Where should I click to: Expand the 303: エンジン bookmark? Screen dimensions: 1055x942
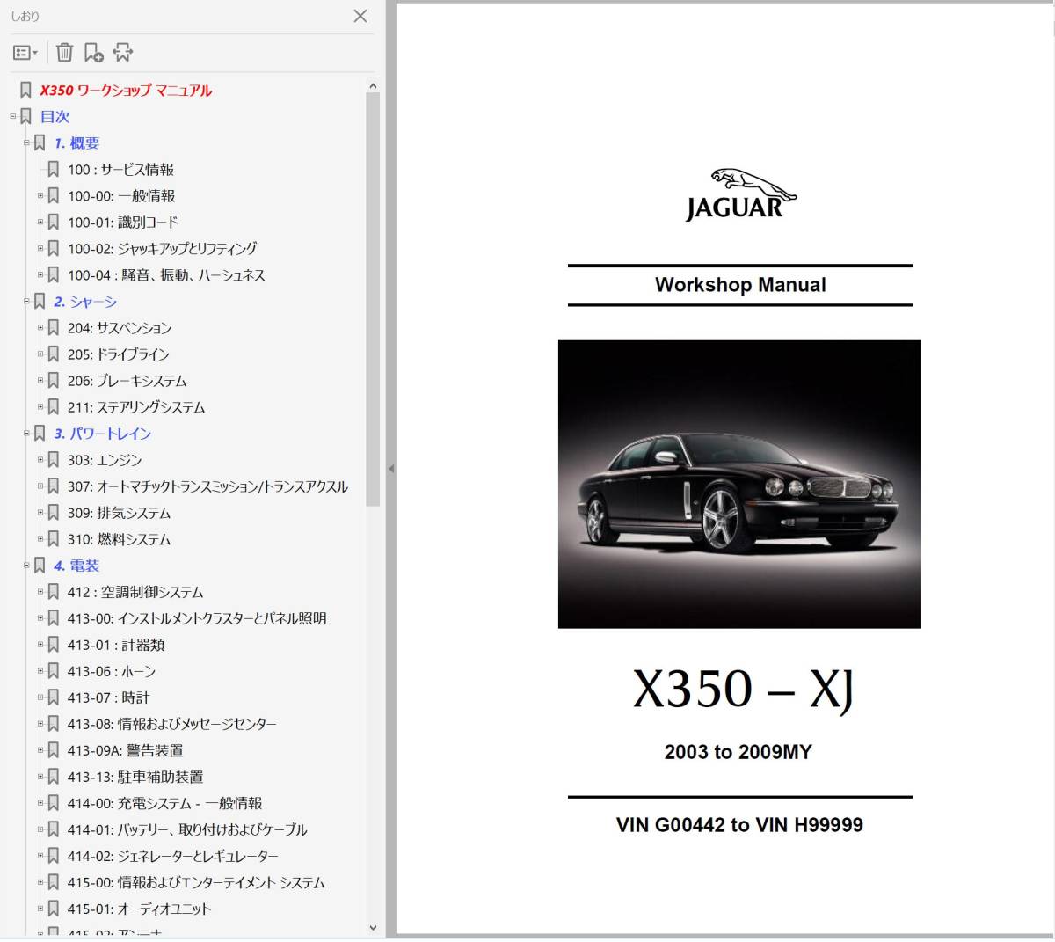coord(40,459)
